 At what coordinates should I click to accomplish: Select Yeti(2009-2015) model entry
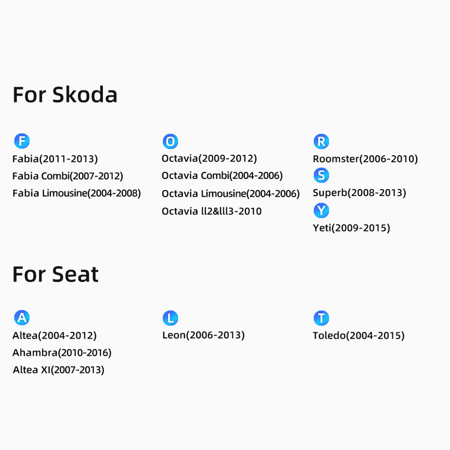[351, 228]
